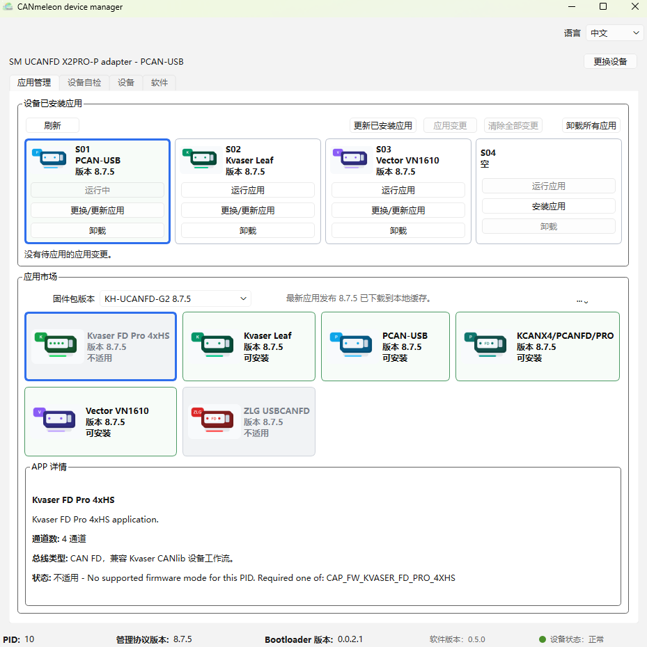The height and width of the screenshot is (647, 647).
Task: Click the 管理协议版本 8.7.5 status entry
Action: 154,639
